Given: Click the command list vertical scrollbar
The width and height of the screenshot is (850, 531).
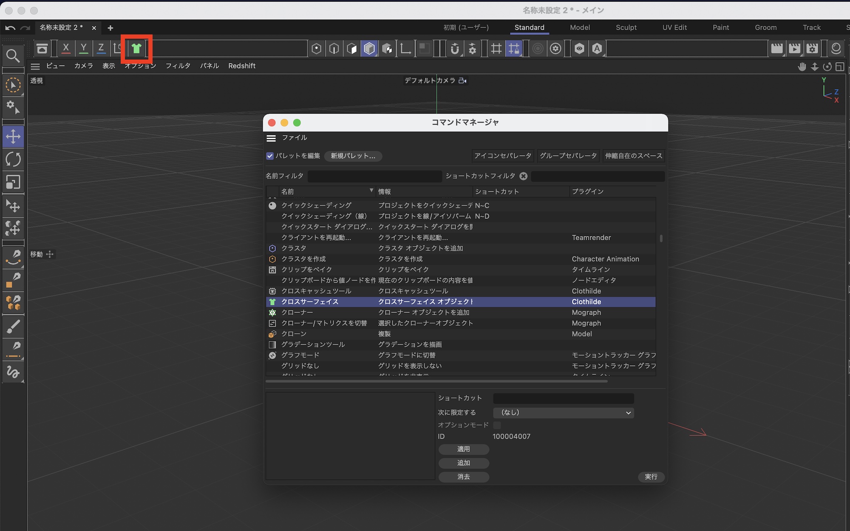Looking at the screenshot, I should (x=661, y=239).
